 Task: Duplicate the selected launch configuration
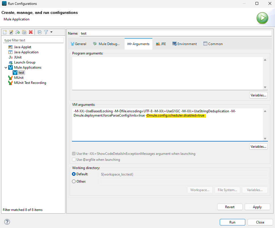point(24,32)
